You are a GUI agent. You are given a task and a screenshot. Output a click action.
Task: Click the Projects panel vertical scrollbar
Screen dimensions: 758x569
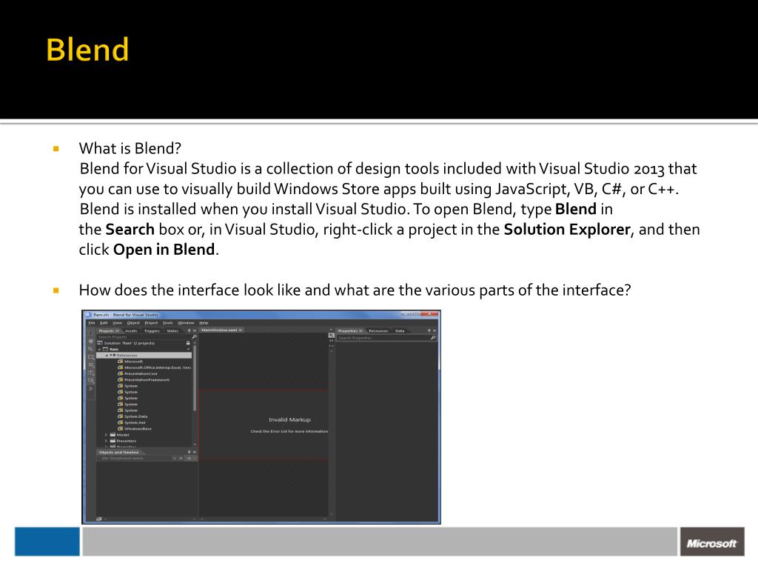pos(195,377)
